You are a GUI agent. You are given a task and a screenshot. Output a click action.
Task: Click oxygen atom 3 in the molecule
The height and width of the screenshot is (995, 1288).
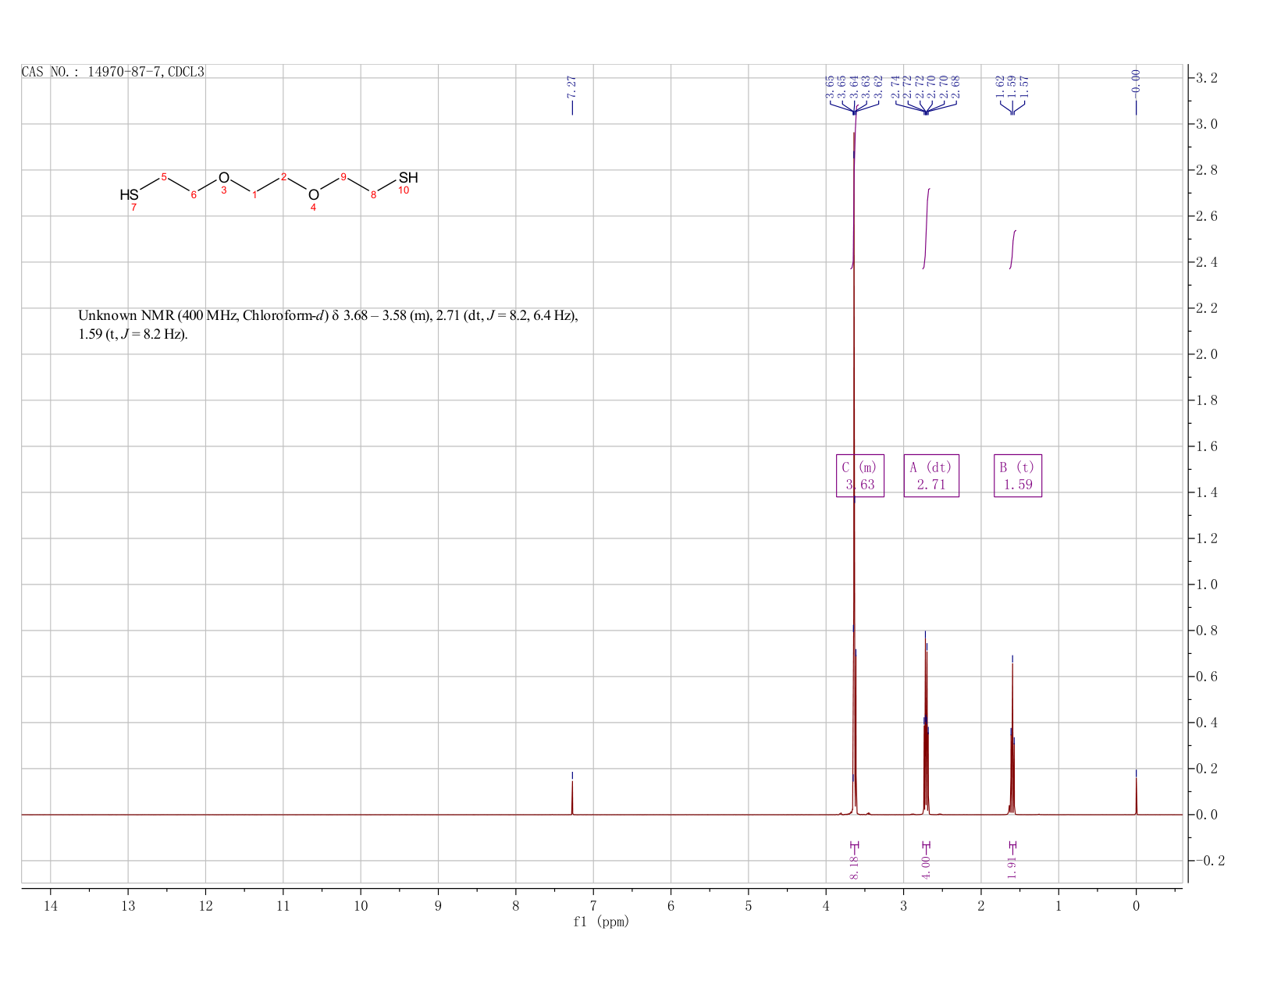pos(224,178)
